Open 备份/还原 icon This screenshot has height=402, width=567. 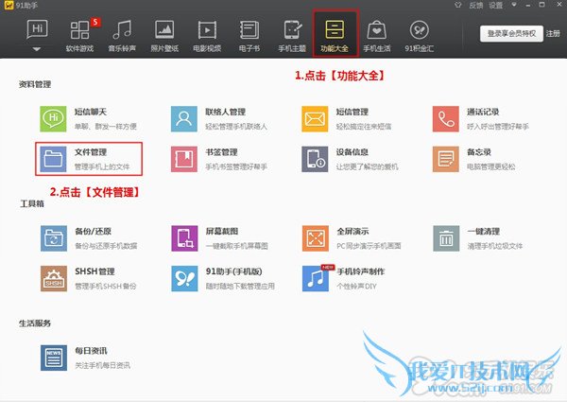tap(54, 238)
